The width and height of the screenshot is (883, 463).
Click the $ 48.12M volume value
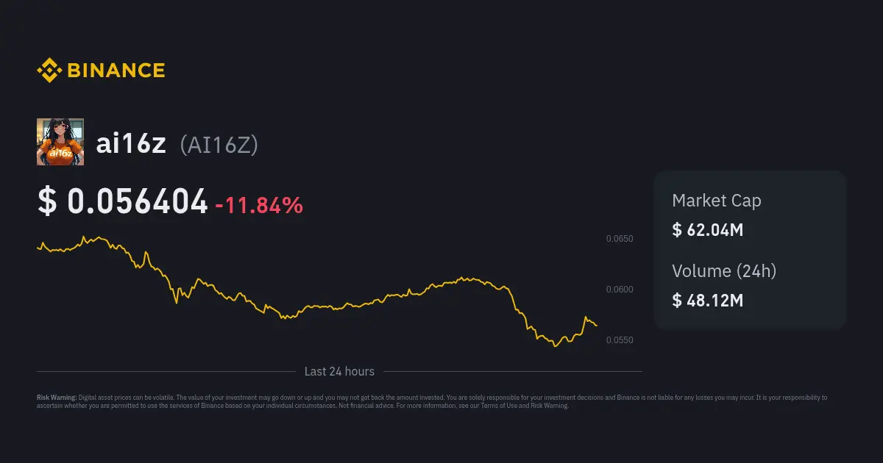coord(707,301)
